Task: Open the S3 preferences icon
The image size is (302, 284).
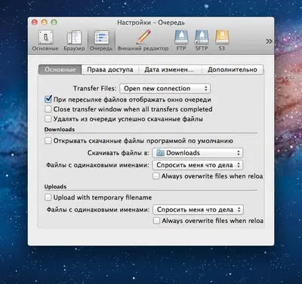Action: click(222, 41)
